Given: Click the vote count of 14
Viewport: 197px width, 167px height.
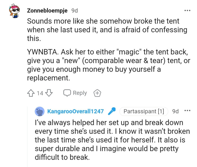Looking at the screenshot, I should [x=40, y=93].
